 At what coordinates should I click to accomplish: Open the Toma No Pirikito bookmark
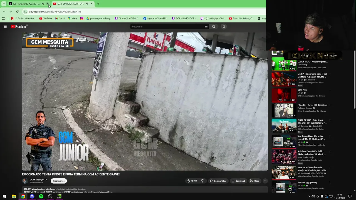pyautogui.click(x=241, y=19)
